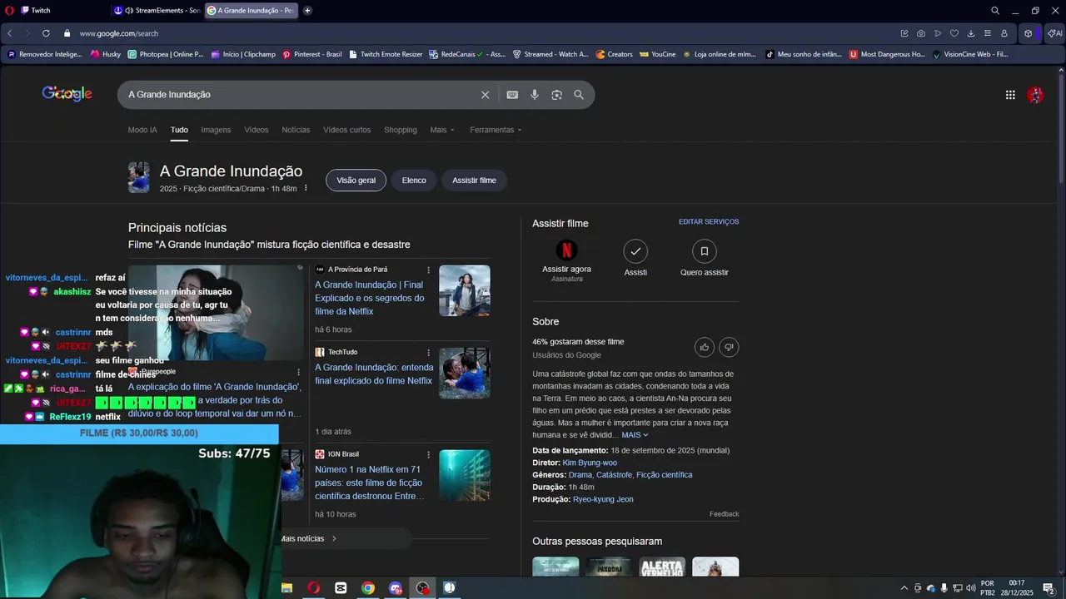Open the Ferramentas dropdown
Screen dimensions: 1066x599
pyautogui.click(x=496, y=130)
